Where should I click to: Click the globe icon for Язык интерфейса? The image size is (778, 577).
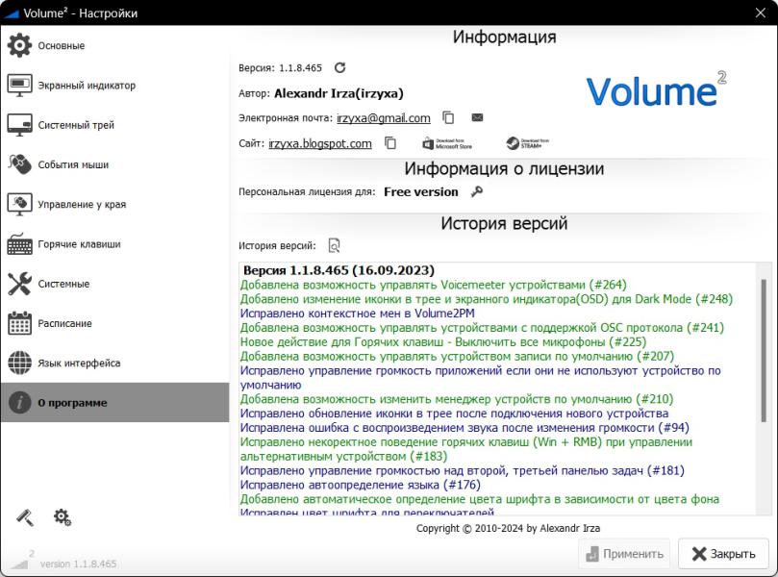click(x=19, y=363)
